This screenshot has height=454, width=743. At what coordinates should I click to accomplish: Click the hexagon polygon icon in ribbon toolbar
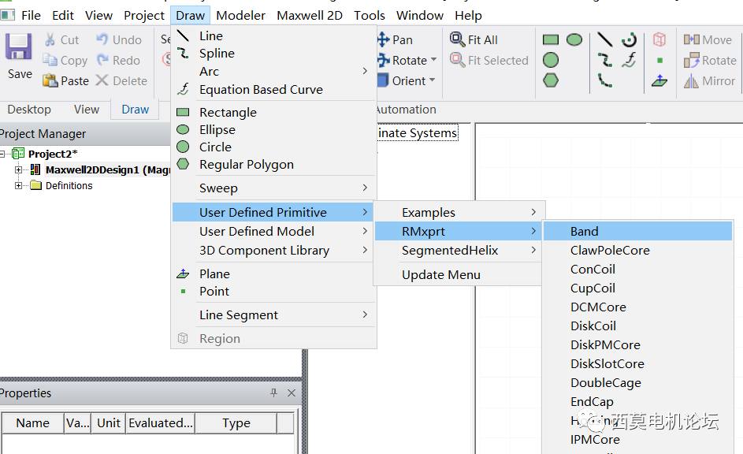(x=551, y=80)
